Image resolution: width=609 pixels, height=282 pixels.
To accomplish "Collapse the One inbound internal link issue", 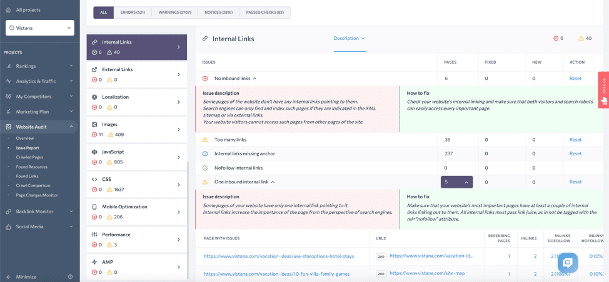I will coord(273,182).
